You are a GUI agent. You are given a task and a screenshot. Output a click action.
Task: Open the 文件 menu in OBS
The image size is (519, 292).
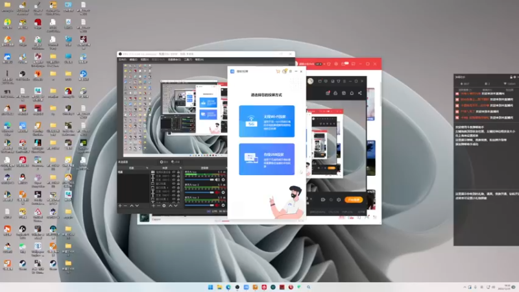(122, 60)
